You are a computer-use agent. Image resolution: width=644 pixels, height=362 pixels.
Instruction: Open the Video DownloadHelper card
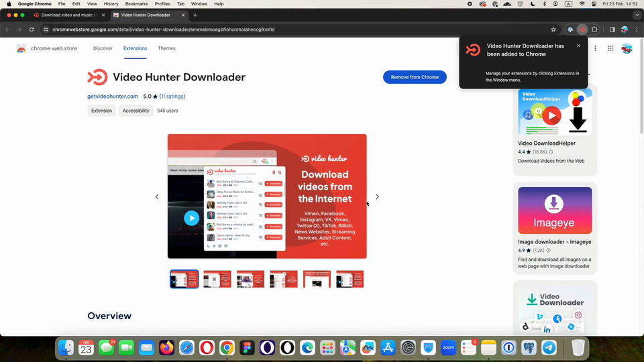[555, 129]
